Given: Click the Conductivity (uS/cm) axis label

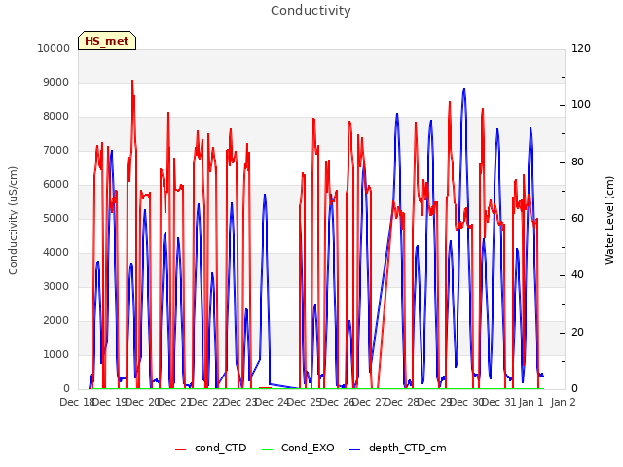Looking at the screenshot, I should point(13,221).
